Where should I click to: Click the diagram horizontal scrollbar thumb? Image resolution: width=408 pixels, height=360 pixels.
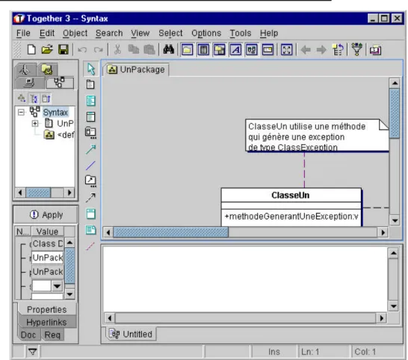(170, 232)
